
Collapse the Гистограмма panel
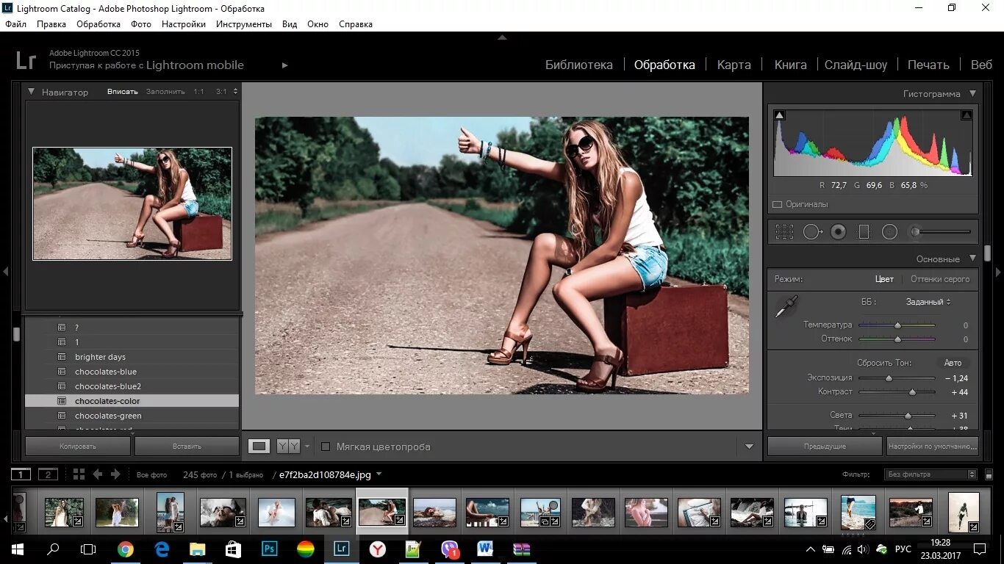point(972,93)
